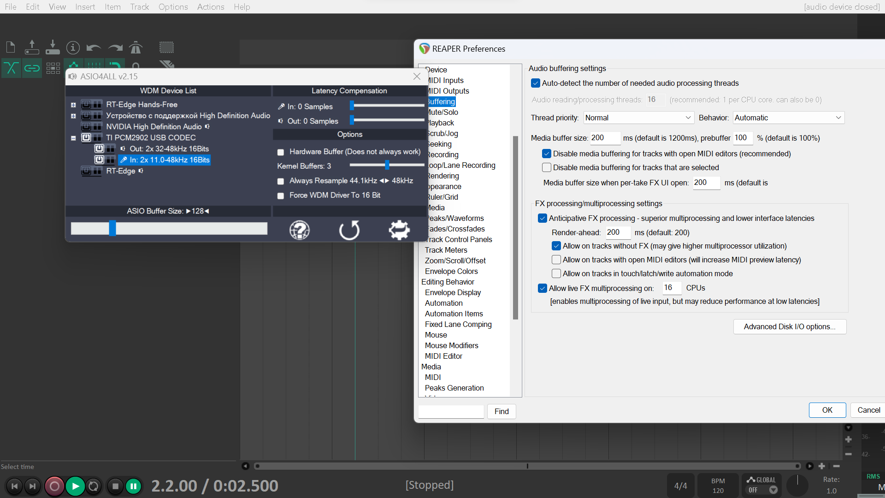Open Project Settings info icon
The image size is (885, 498).
pos(73,47)
